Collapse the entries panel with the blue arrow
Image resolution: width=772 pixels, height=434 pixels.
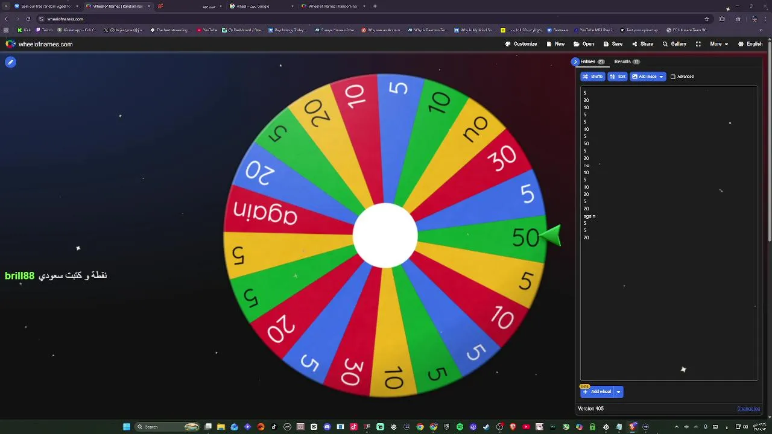[575, 61]
